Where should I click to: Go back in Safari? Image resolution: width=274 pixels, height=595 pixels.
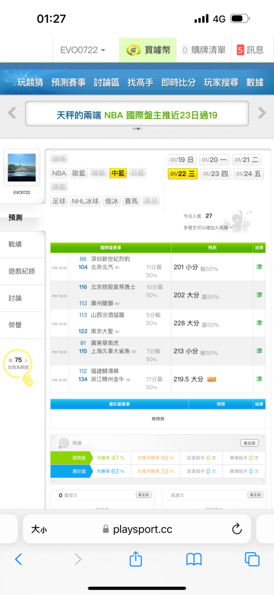(x=18, y=559)
